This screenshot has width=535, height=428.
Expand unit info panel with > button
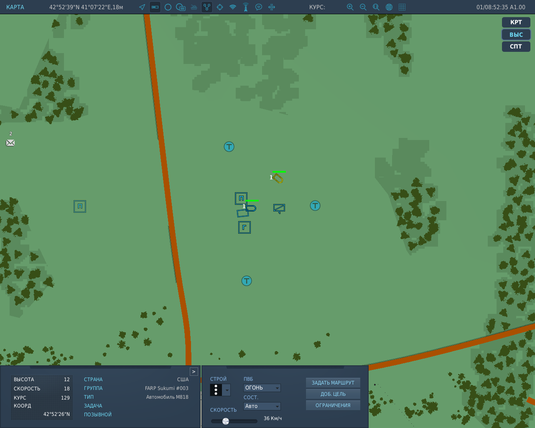tap(194, 372)
